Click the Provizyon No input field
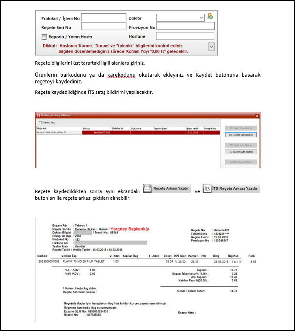 (x=186, y=26)
